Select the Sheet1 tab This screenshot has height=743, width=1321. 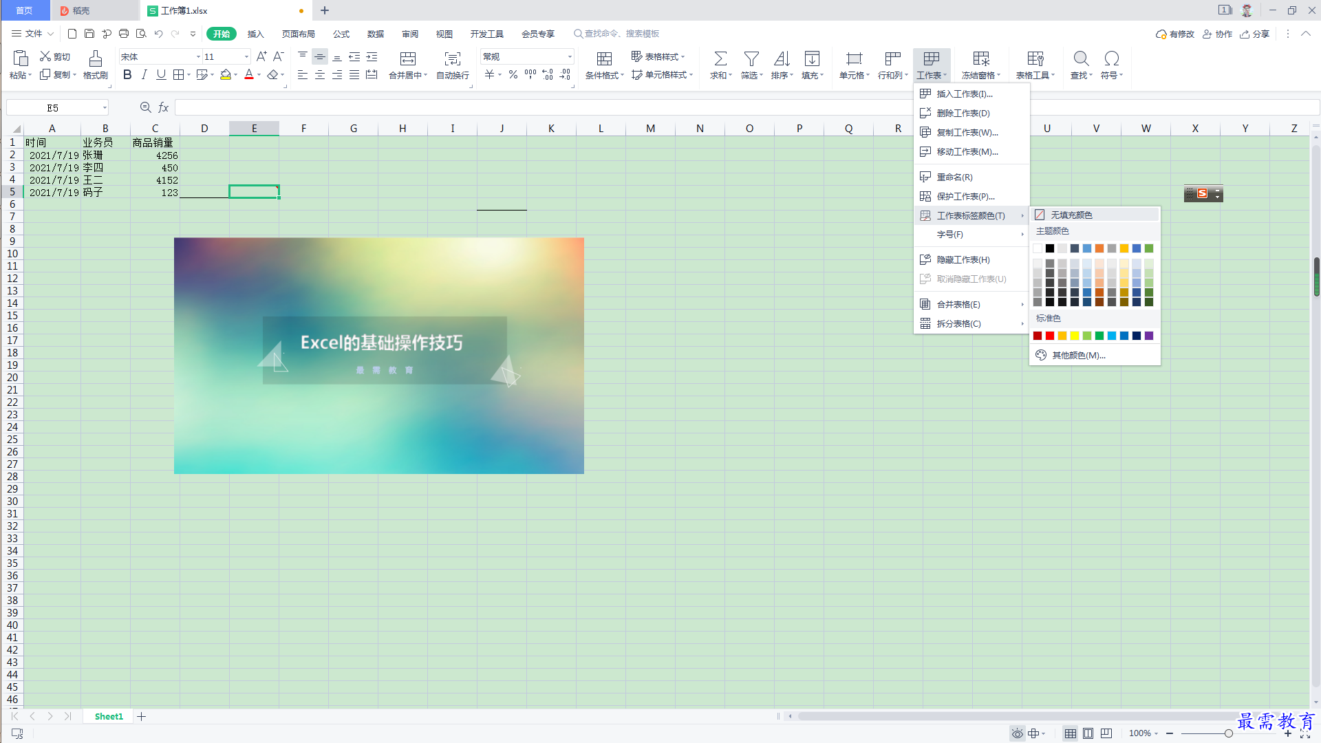[109, 717]
